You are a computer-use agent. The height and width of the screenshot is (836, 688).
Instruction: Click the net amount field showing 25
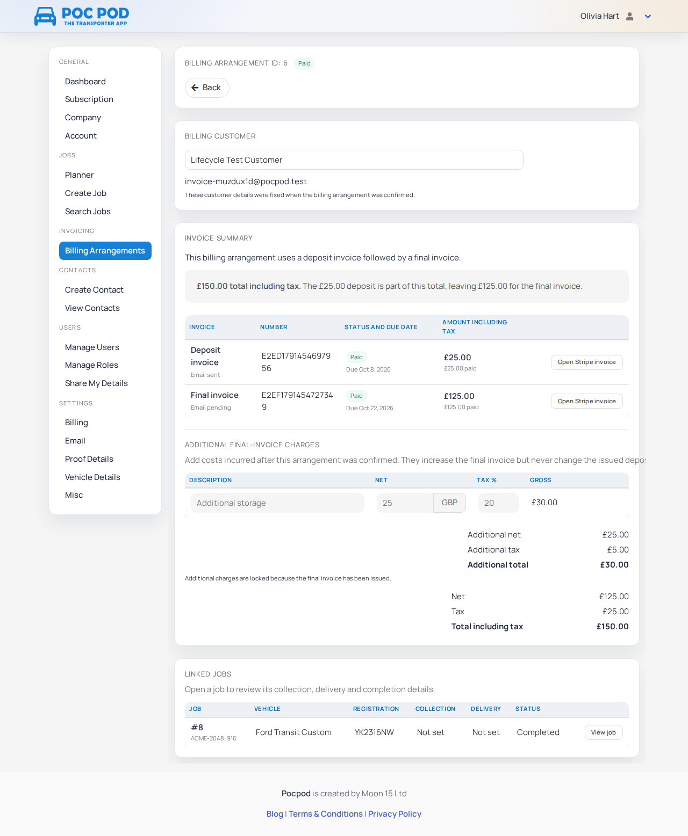click(x=405, y=503)
